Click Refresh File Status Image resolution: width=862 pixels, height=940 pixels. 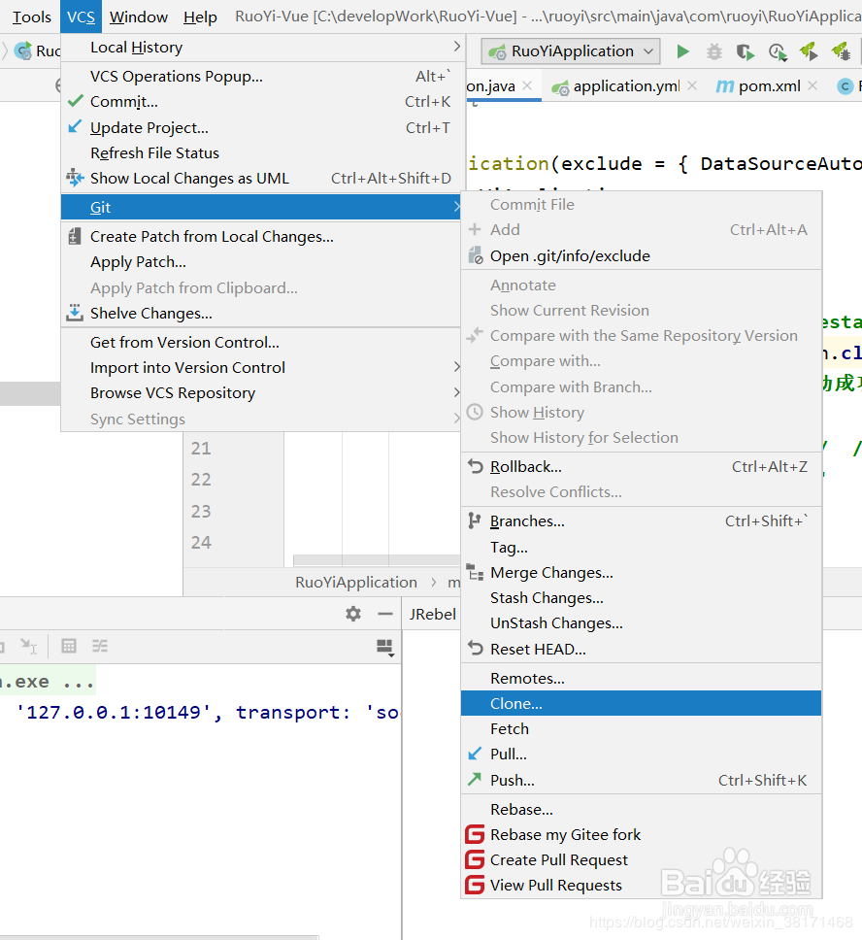[263, 152]
